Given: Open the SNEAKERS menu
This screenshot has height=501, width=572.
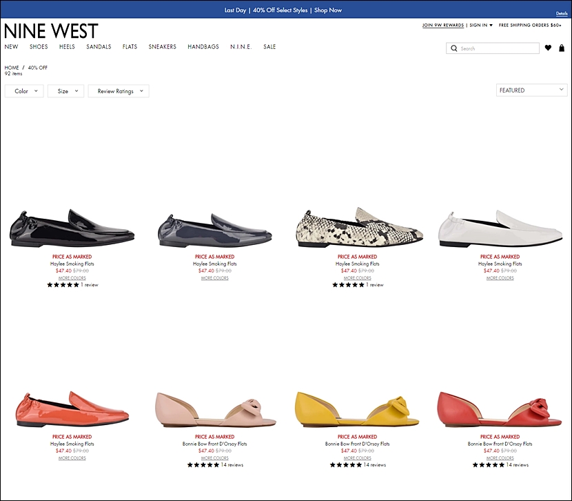Looking at the screenshot, I should (163, 47).
